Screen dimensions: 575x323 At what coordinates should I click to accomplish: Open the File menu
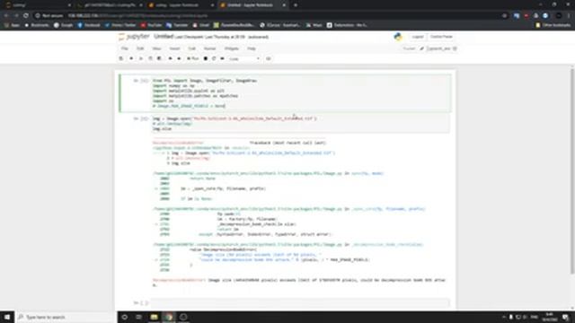tap(125, 48)
